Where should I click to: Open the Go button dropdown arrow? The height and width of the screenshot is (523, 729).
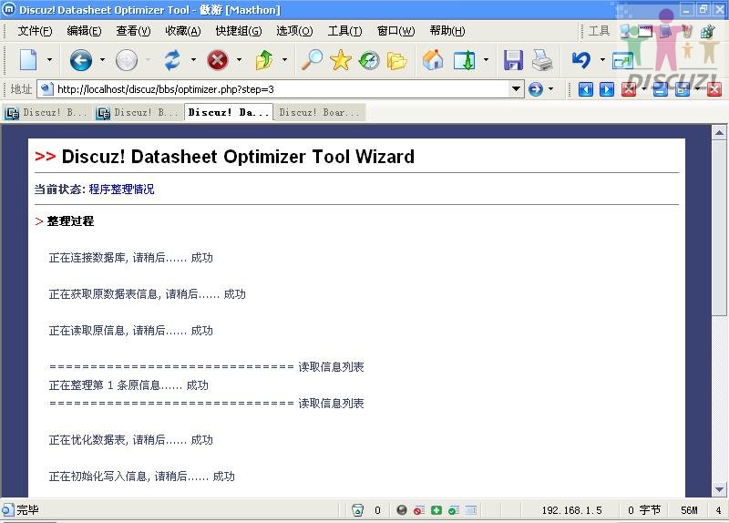pos(551,88)
